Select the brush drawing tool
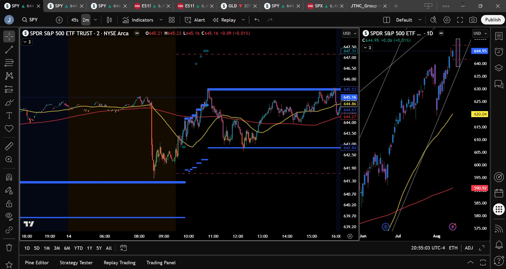This screenshot has width=506, height=269. 9,102
